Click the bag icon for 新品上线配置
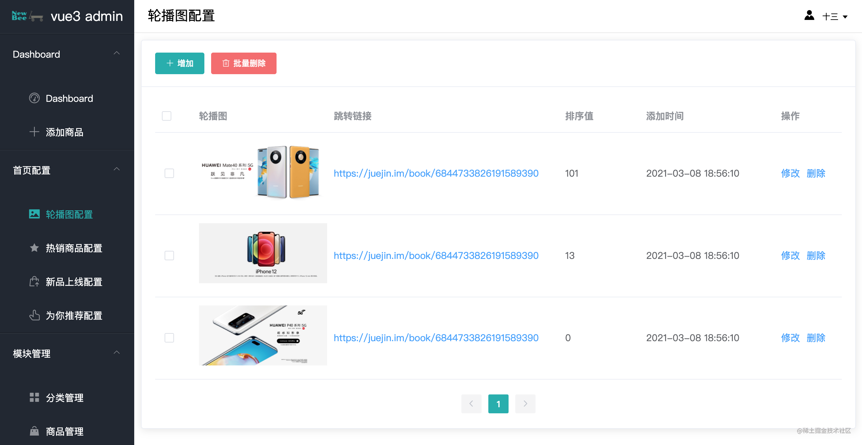This screenshot has width=862, height=445. pos(34,281)
